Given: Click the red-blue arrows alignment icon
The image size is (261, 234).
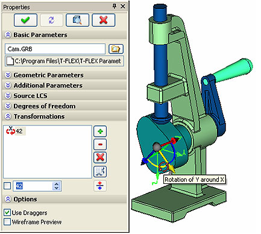Looking at the screenshot, I should coord(100,186).
